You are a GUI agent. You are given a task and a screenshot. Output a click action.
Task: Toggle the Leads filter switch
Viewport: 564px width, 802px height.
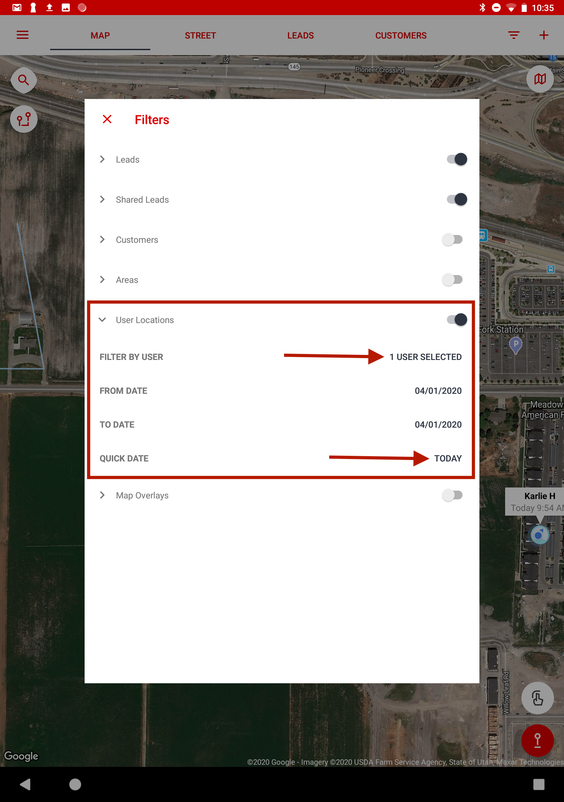(457, 159)
